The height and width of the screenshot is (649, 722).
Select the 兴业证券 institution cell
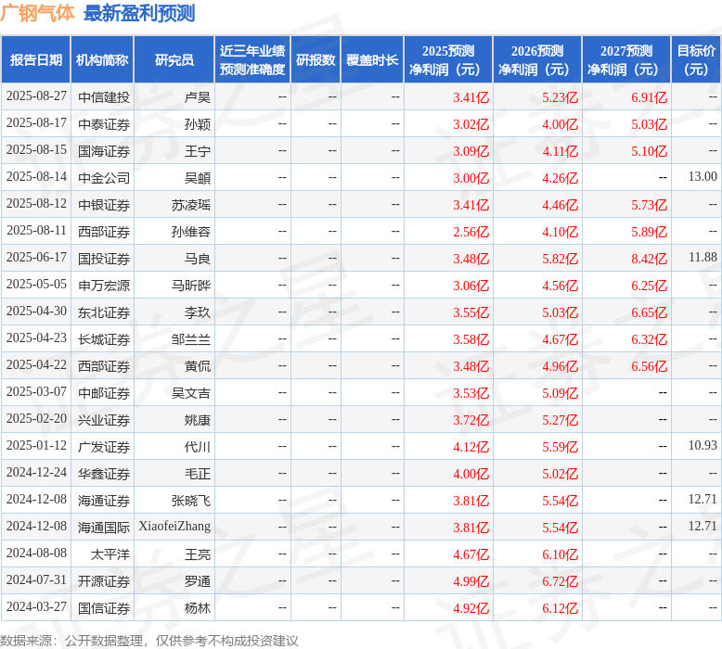[104, 420]
